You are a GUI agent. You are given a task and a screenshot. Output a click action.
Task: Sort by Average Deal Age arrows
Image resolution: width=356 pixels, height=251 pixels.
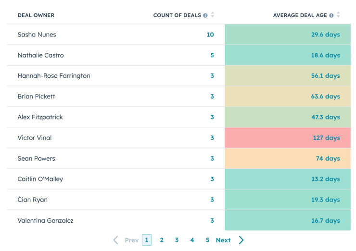(338, 15)
